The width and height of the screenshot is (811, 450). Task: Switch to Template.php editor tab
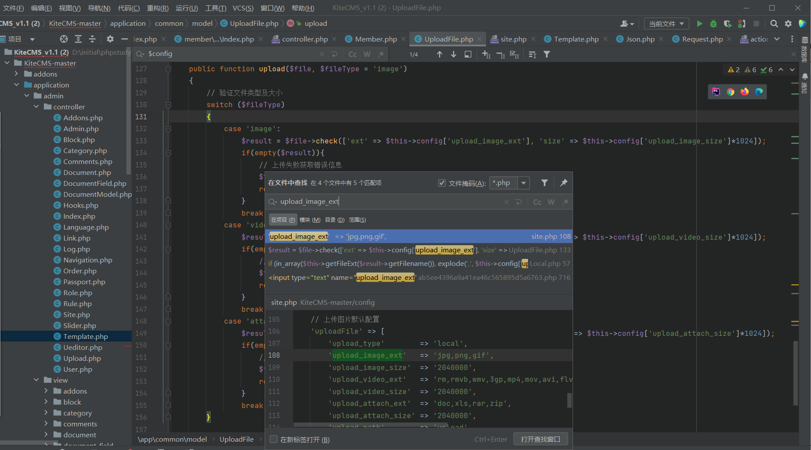(x=576, y=39)
